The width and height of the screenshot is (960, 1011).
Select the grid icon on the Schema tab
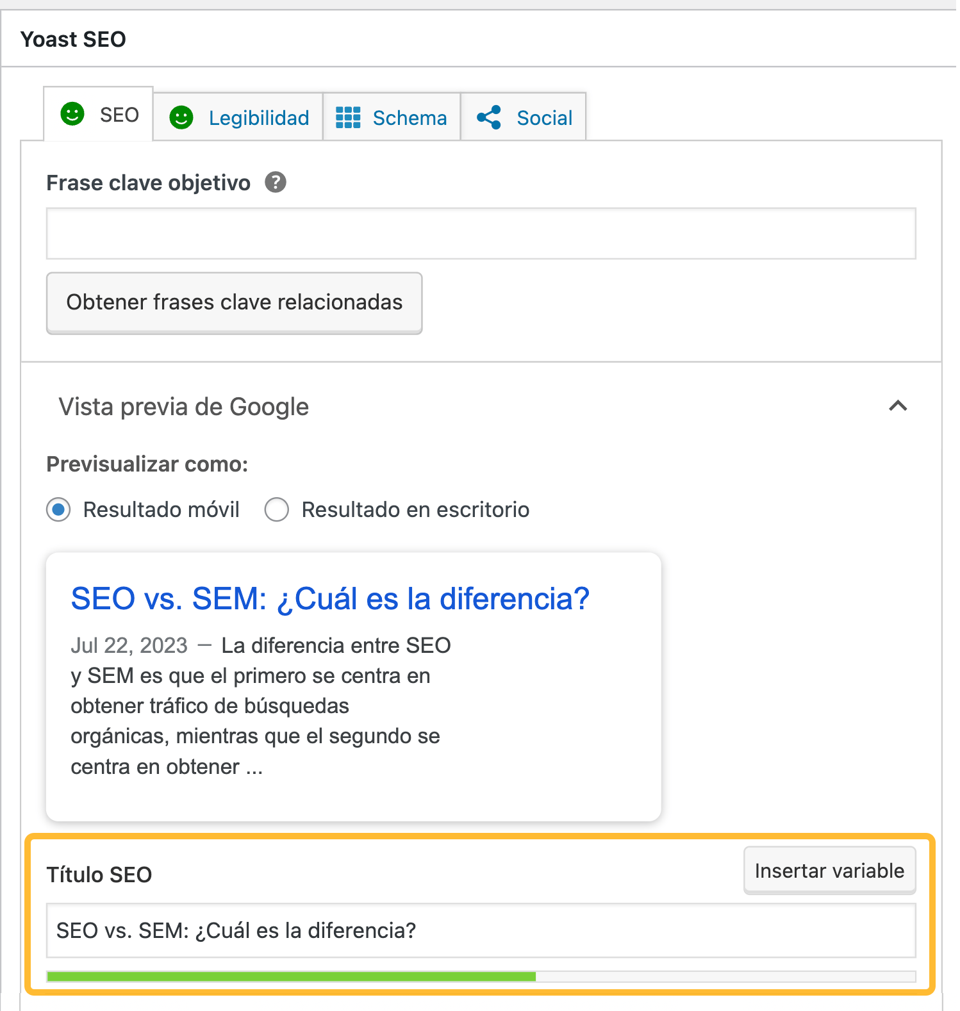click(348, 117)
